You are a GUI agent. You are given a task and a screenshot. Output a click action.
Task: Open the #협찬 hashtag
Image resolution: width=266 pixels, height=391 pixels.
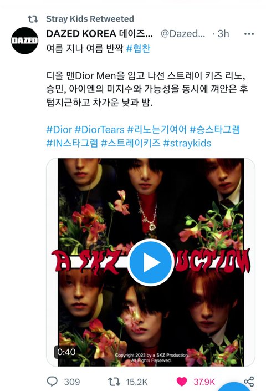138,48
